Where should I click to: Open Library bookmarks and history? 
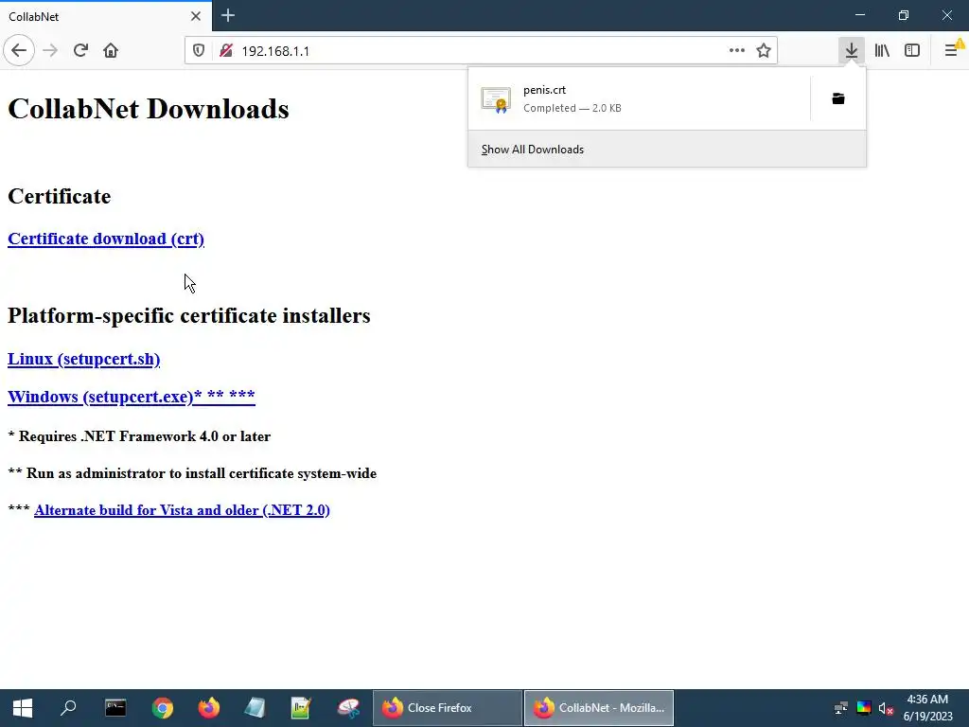(x=882, y=51)
